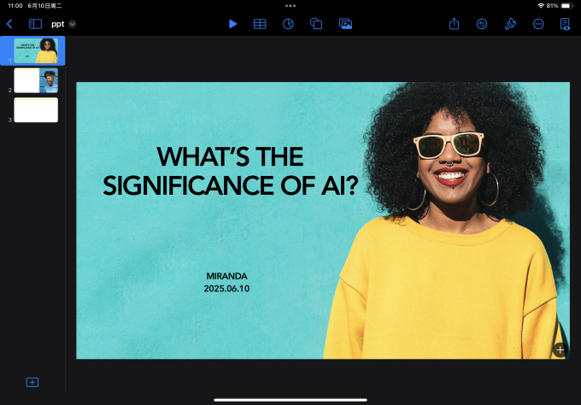This screenshot has height=405, width=581.
Task: Select slide 2 thumbnail
Action: (x=36, y=80)
